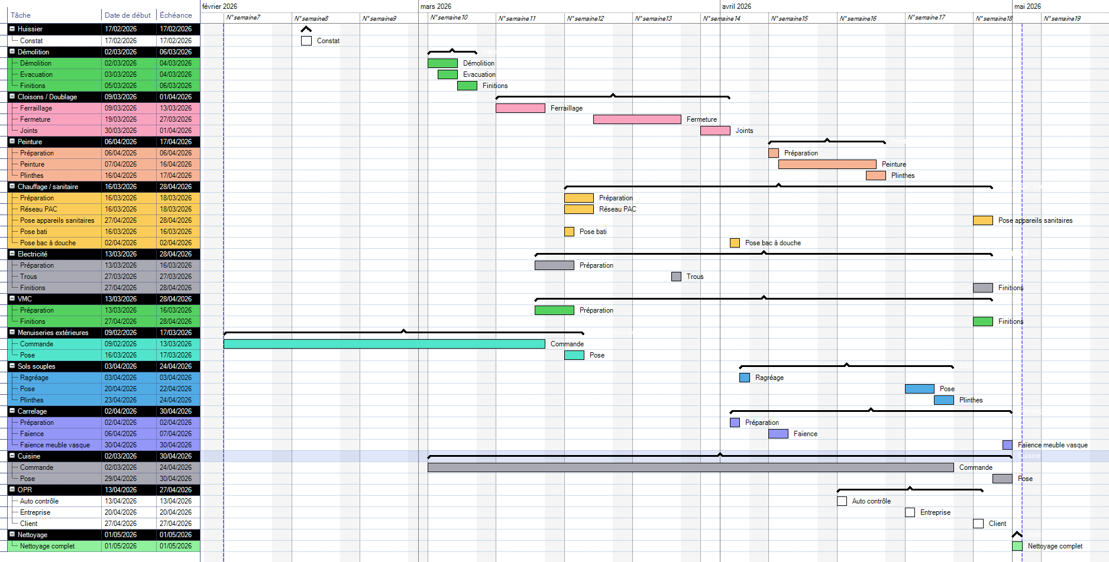
Task: Select the Evacuation task row
Action: pyautogui.click(x=104, y=74)
